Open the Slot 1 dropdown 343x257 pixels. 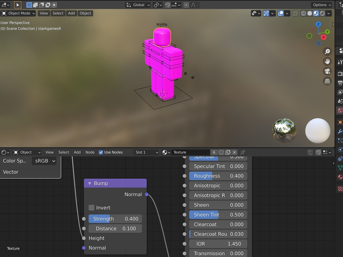click(x=146, y=152)
